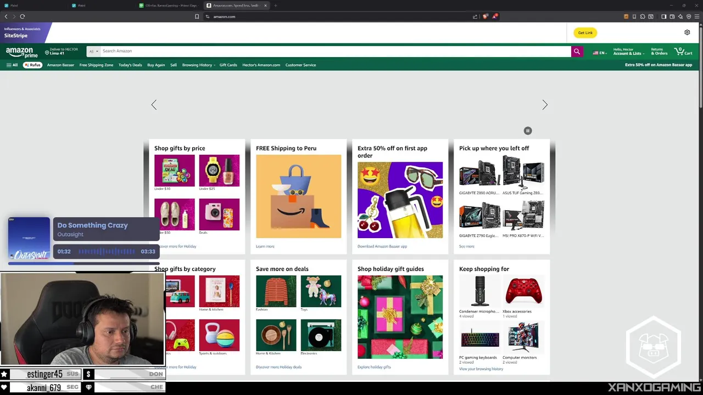
Task: Open Buy Again nav item
Action: [x=156, y=65]
